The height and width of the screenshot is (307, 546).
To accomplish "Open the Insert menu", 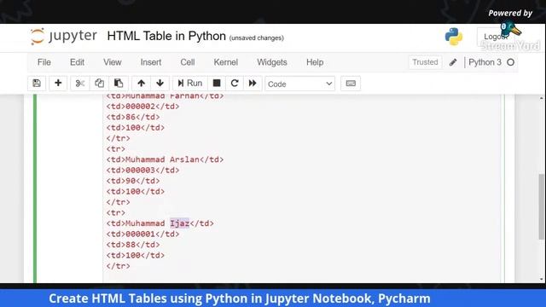I will pos(151,62).
